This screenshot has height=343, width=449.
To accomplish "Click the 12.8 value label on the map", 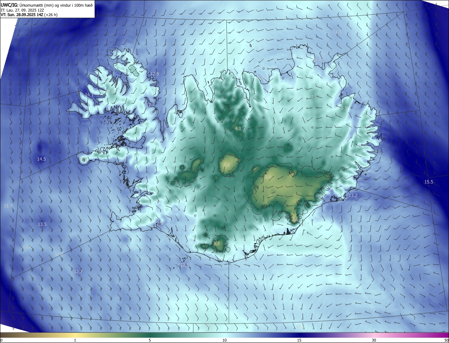I will coord(154,74).
